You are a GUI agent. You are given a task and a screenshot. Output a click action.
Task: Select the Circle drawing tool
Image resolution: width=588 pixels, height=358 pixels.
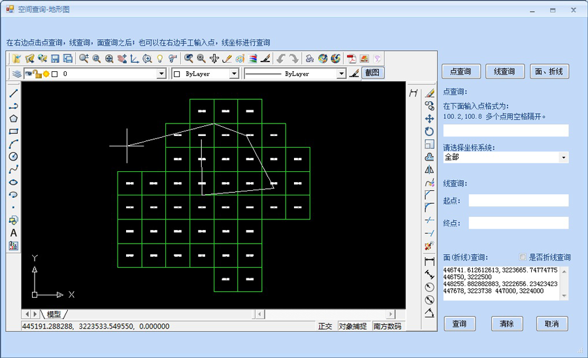pos(13,156)
